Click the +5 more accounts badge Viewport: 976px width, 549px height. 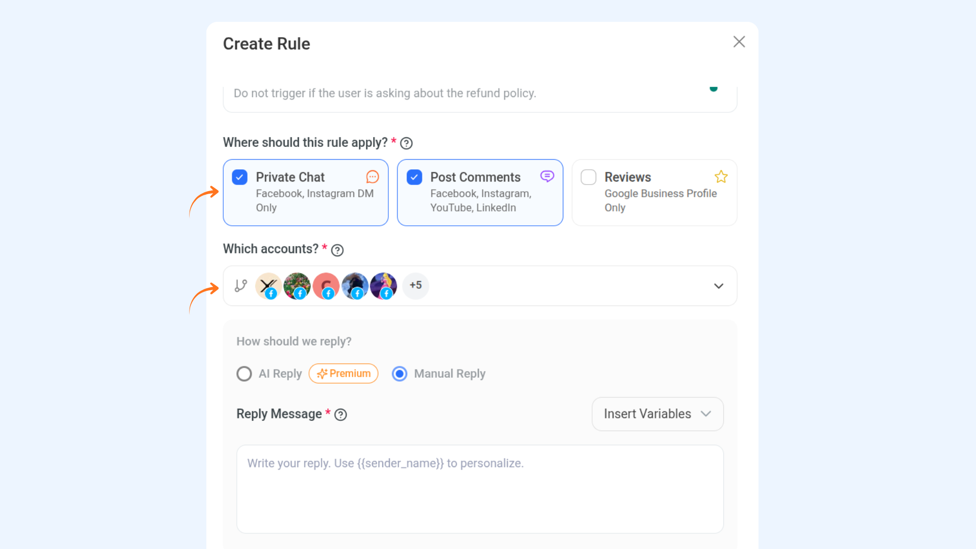(415, 285)
